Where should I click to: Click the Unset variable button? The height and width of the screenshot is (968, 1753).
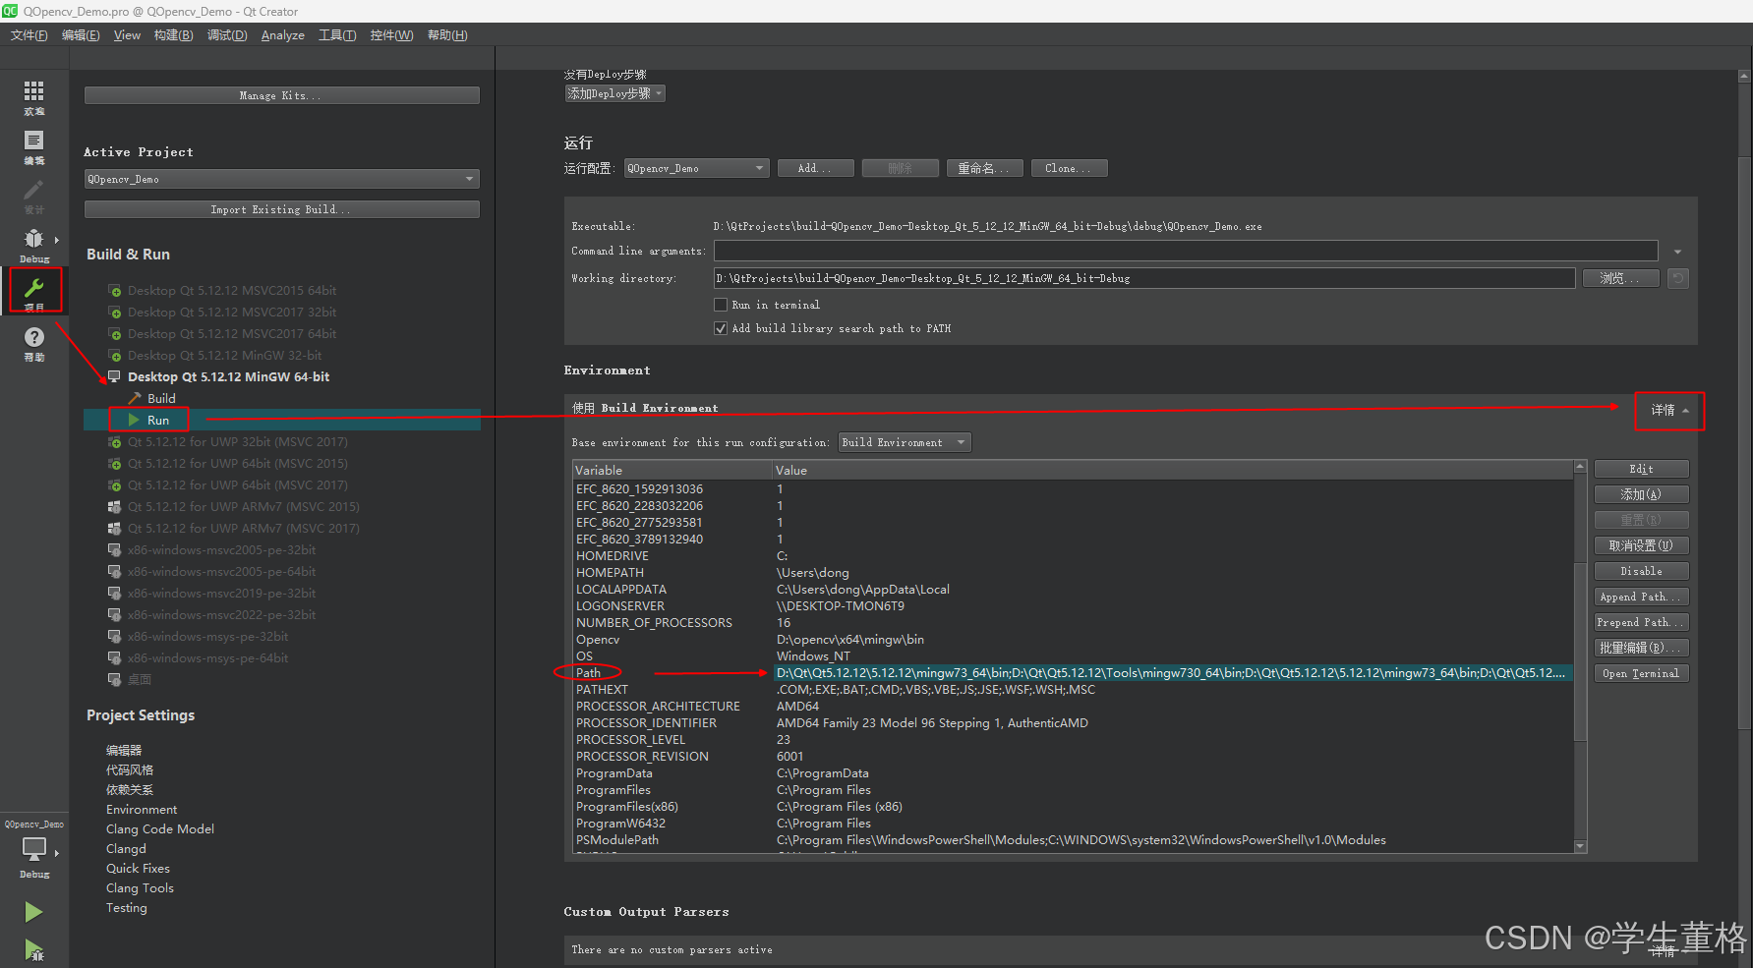[x=1641, y=545]
